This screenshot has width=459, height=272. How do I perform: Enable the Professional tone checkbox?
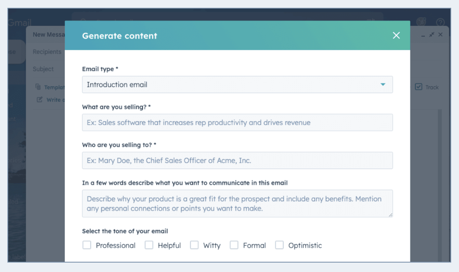pyautogui.click(x=87, y=245)
